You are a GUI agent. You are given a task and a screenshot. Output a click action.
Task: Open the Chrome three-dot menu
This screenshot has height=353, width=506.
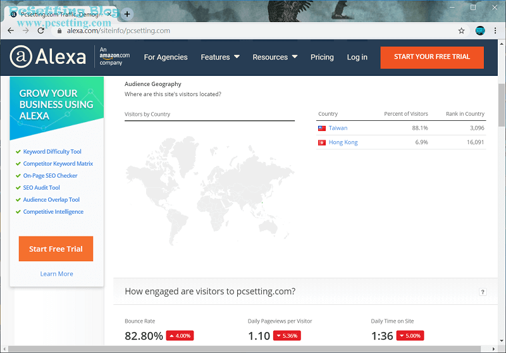click(x=496, y=30)
